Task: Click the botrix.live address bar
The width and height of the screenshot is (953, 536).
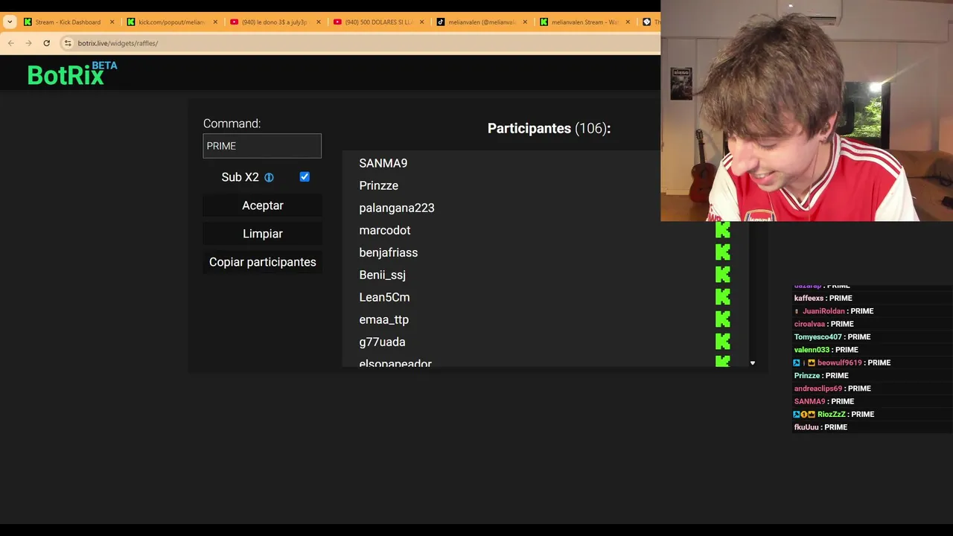Action: (357, 43)
